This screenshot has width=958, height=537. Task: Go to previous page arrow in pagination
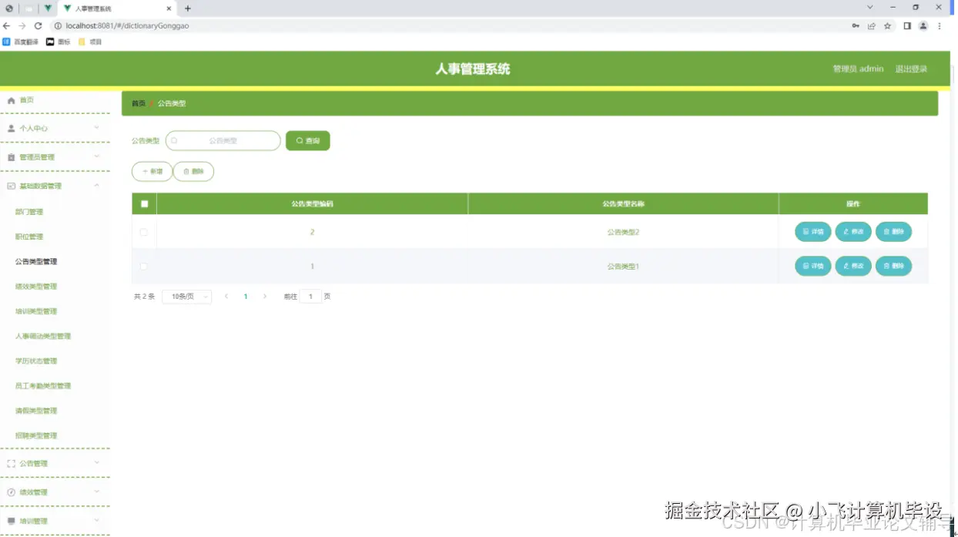tap(226, 297)
